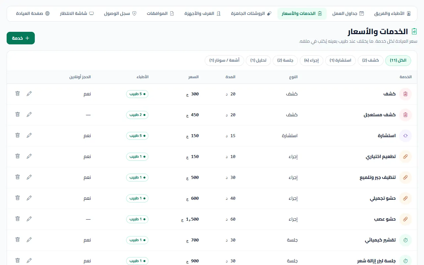Open the الموافقات tab

(x=160, y=14)
